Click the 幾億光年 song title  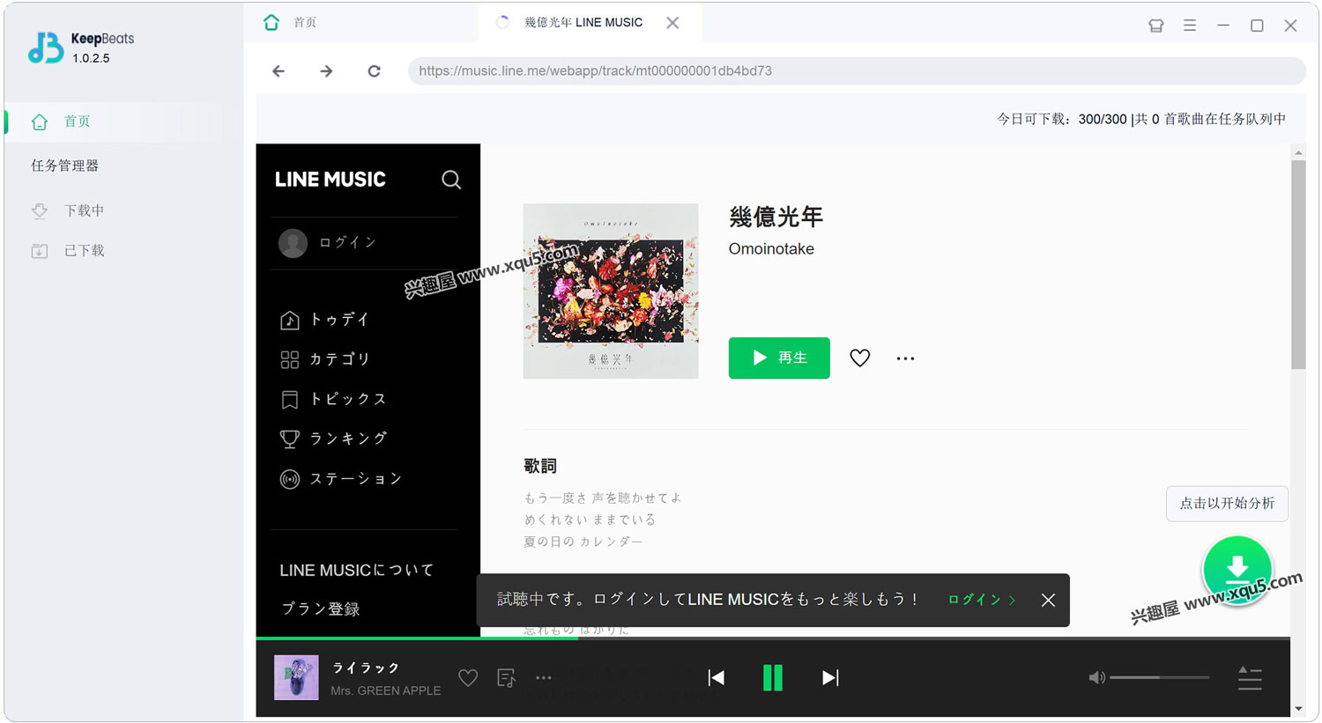pyautogui.click(x=776, y=218)
